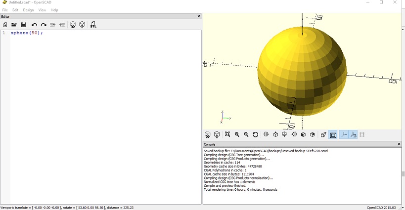Screen dimensions: 405x210
Task: Click 'Saved backup file' line in console
Action: [x=266, y=151]
